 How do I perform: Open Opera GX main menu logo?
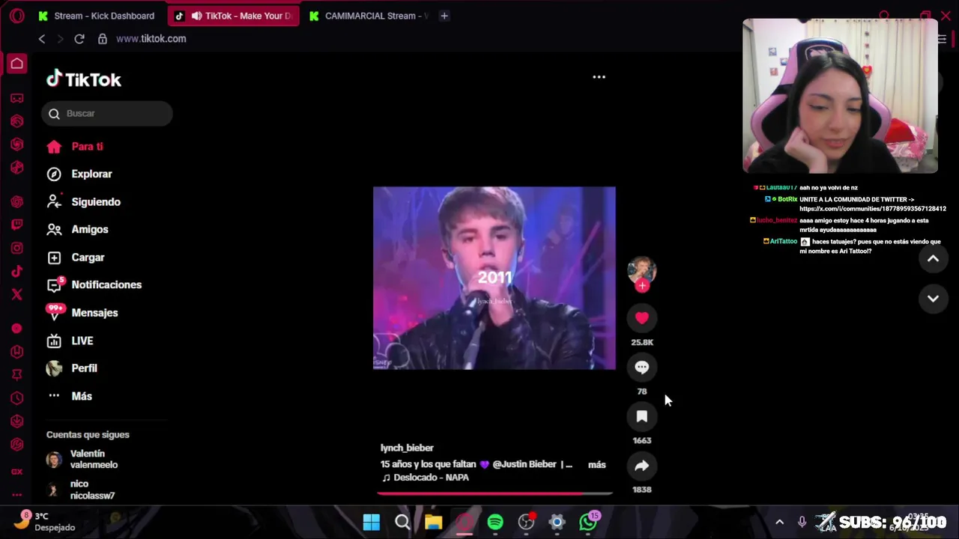[x=16, y=16]
